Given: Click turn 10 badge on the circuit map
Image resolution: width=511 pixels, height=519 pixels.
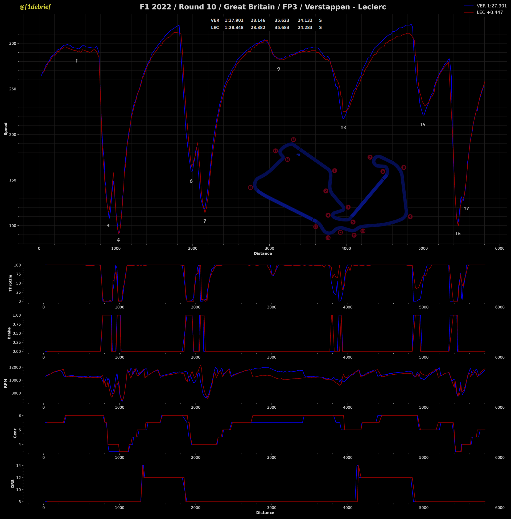Looking at the screenshot, I should pos(363,231).
